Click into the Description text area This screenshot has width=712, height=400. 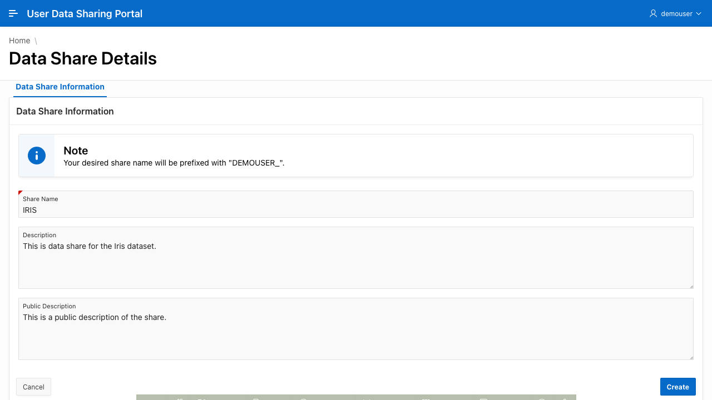click(356, 258)
